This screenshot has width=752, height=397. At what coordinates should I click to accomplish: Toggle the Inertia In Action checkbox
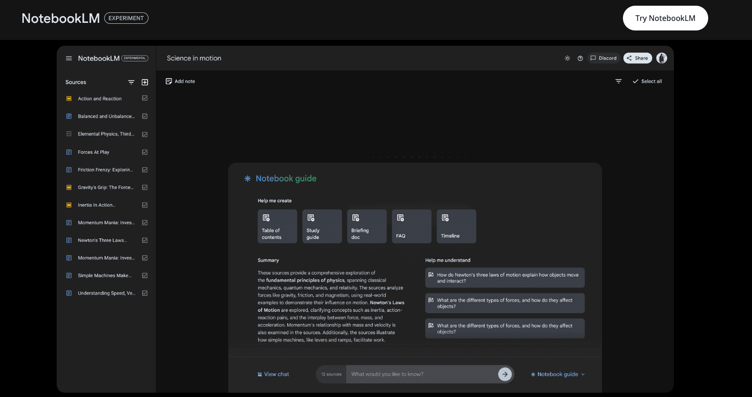pyautogui.click(x=145, y=205)
